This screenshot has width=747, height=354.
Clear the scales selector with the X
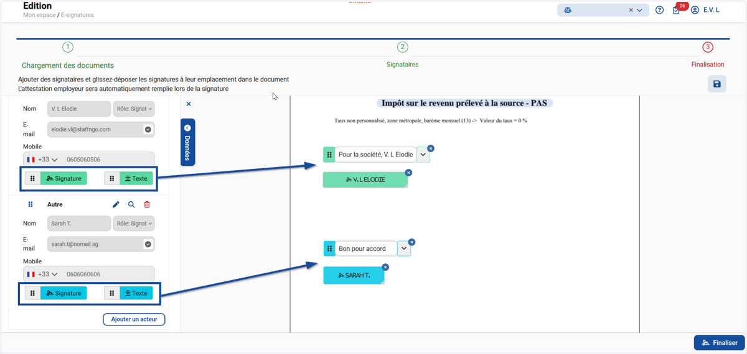click(x=631, y=10)
